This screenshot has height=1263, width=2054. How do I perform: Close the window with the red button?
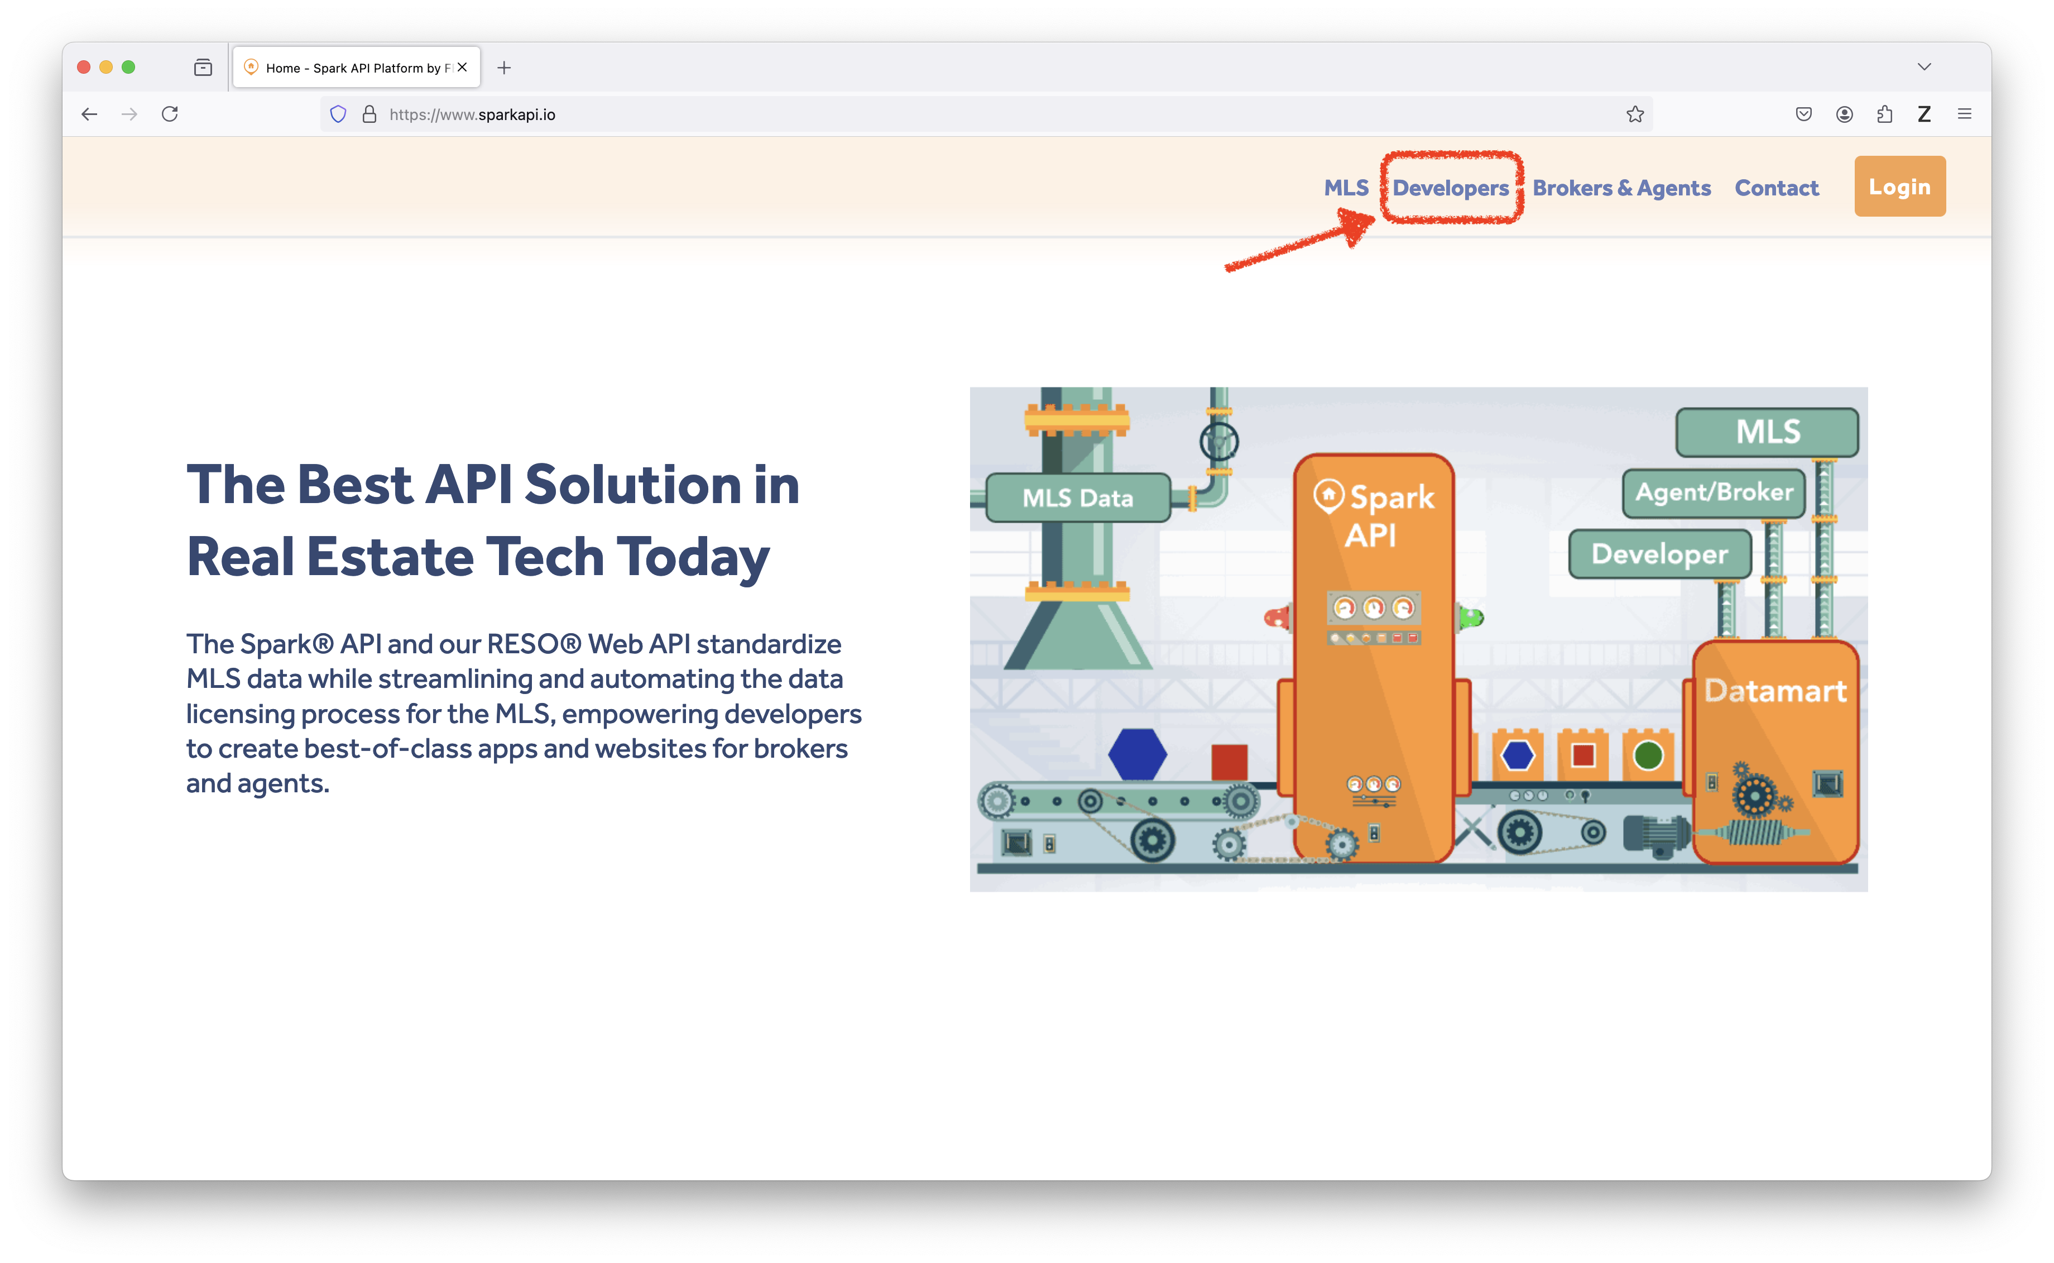(84, 68)
